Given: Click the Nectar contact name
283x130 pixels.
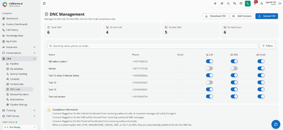Looking at the screenshot, I should pos(52,68).
